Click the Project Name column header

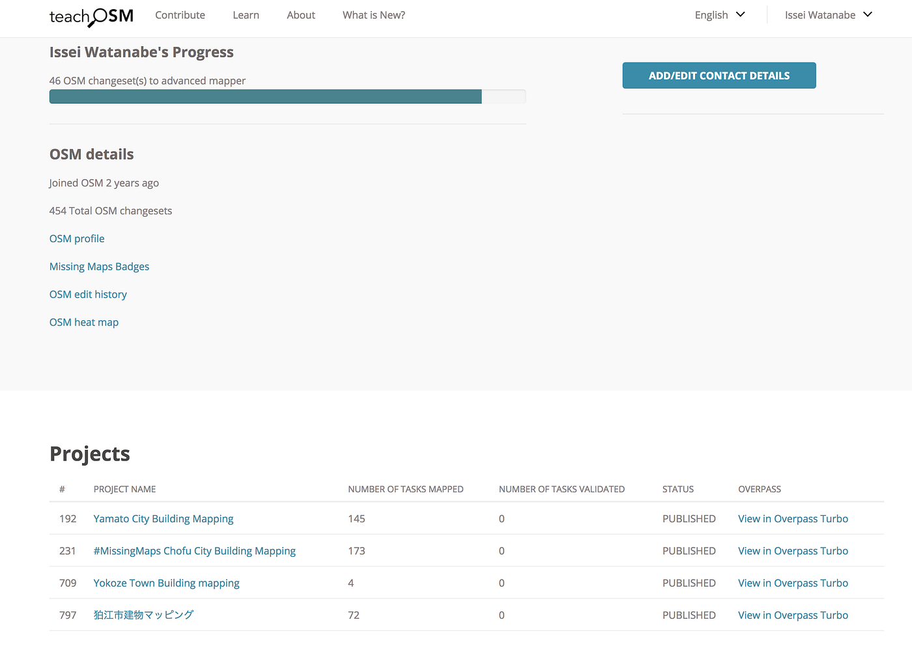[x=124, y=489]
